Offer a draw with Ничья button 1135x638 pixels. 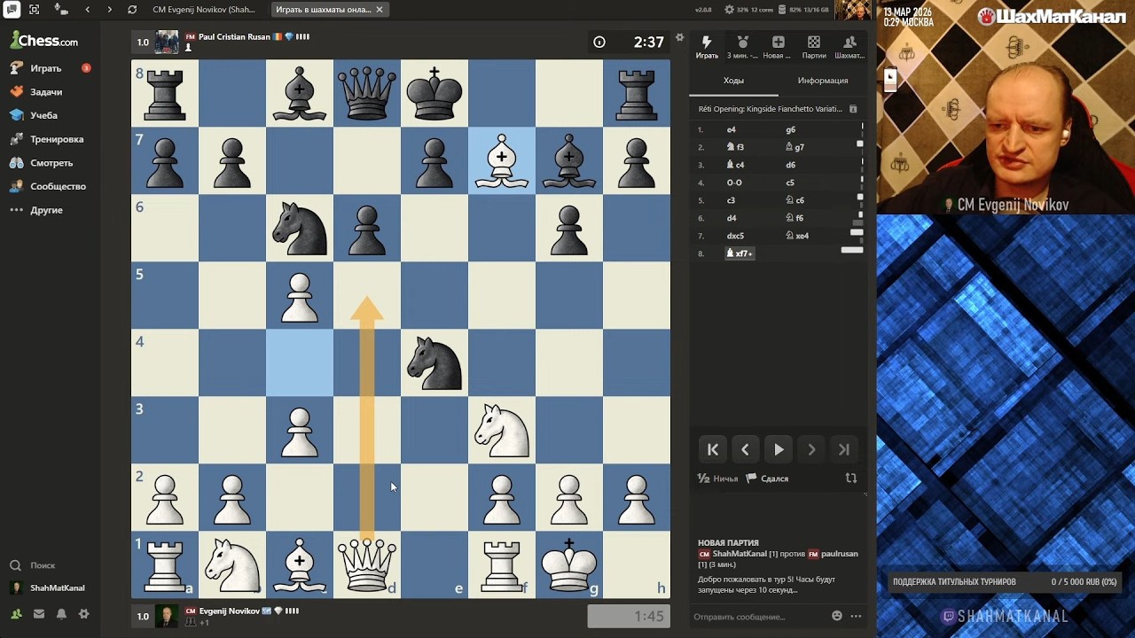click(x=718, y=478)
